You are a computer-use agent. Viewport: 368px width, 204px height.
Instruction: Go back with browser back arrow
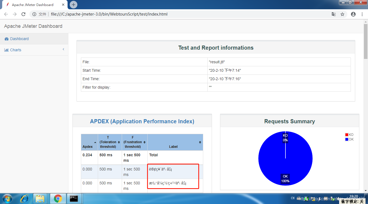coord(6,14)
